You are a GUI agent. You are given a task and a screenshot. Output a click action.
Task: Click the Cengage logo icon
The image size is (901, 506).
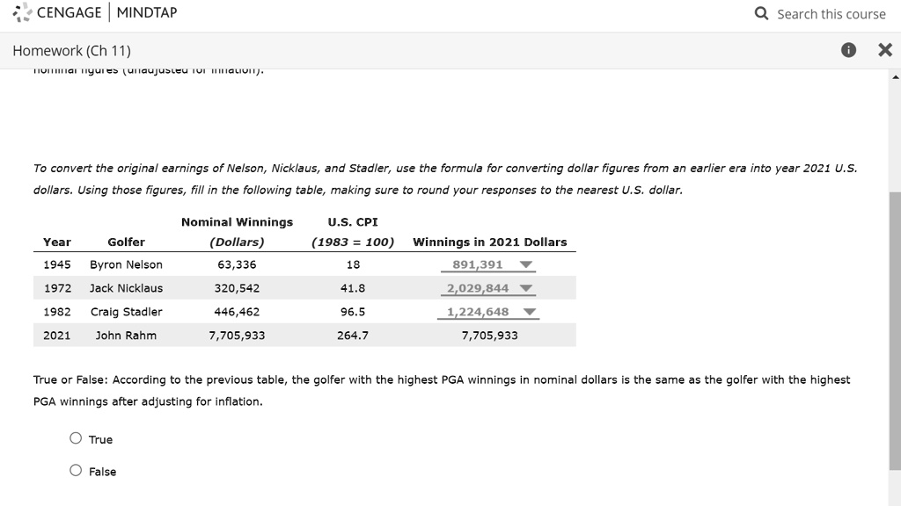click(x=21, y=13)
